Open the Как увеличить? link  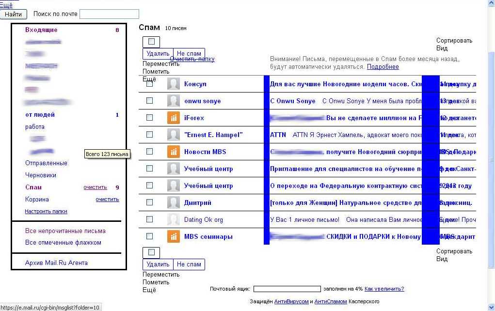(384, 289)
